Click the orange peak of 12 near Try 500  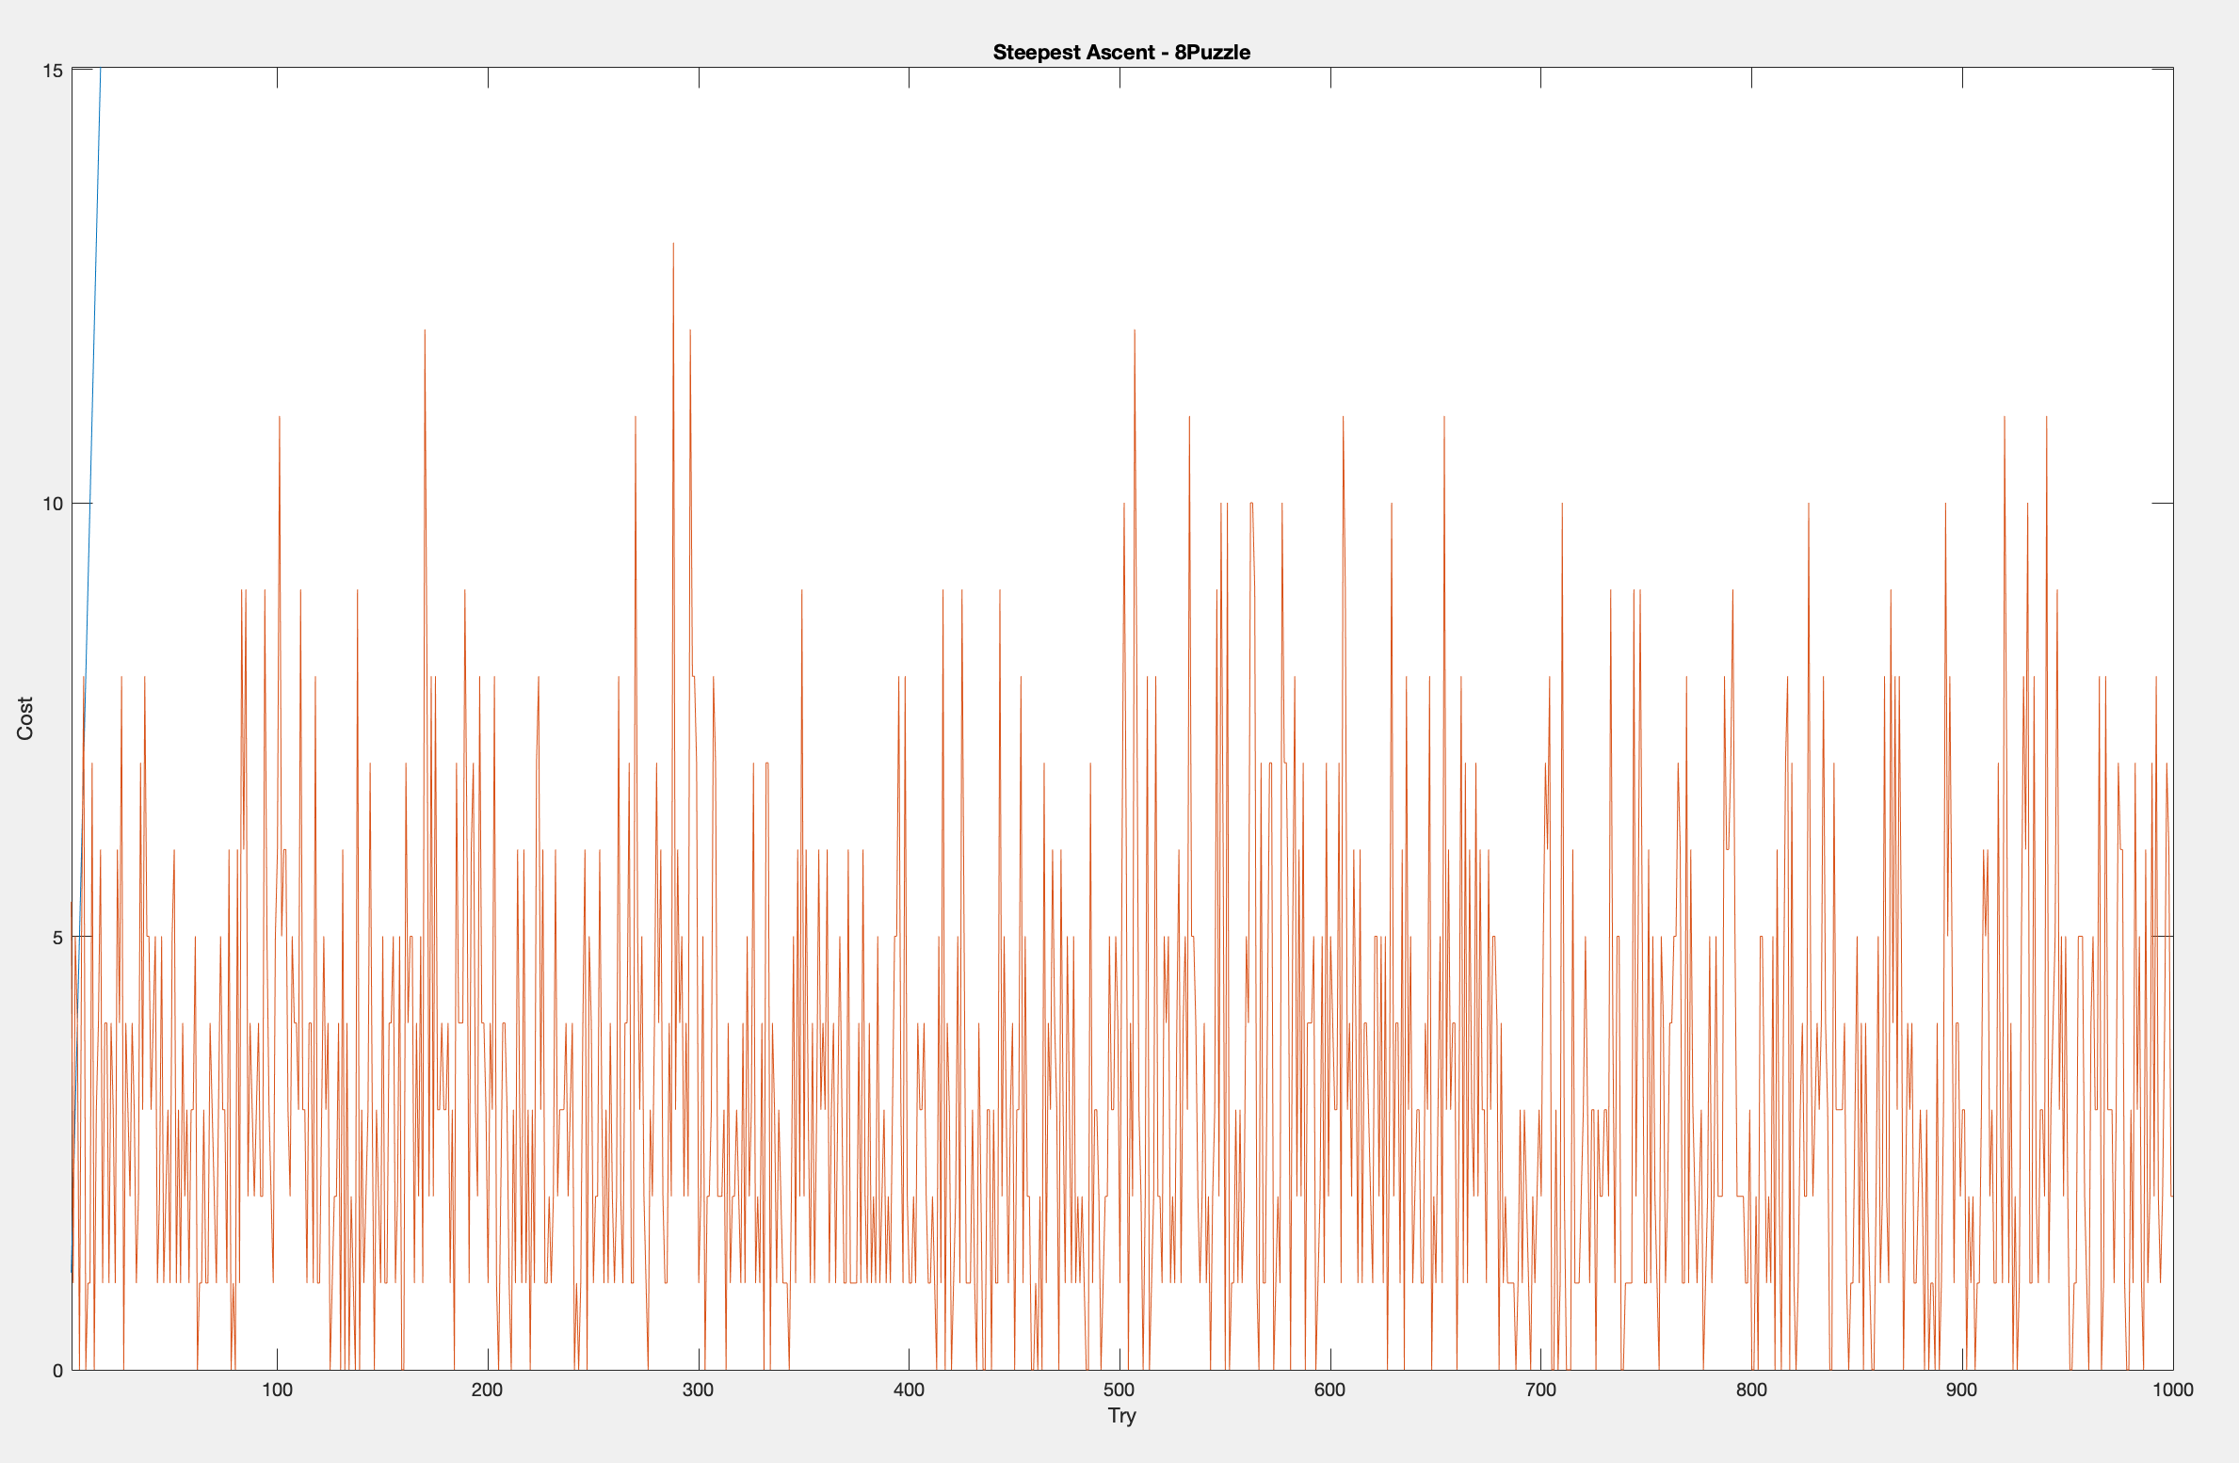pos(1135,333)
